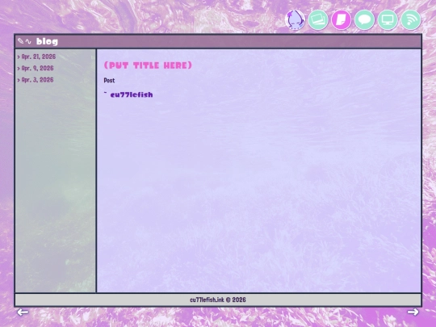Click the 'Post' body text

click(x=109, y=81)
